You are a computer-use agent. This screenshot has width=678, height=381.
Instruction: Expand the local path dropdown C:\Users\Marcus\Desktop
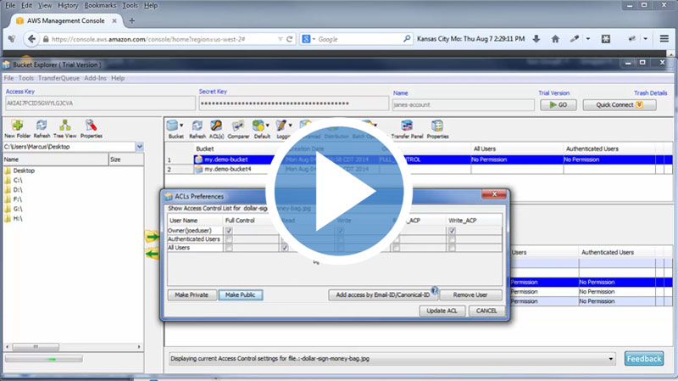[x=139, y=147]
